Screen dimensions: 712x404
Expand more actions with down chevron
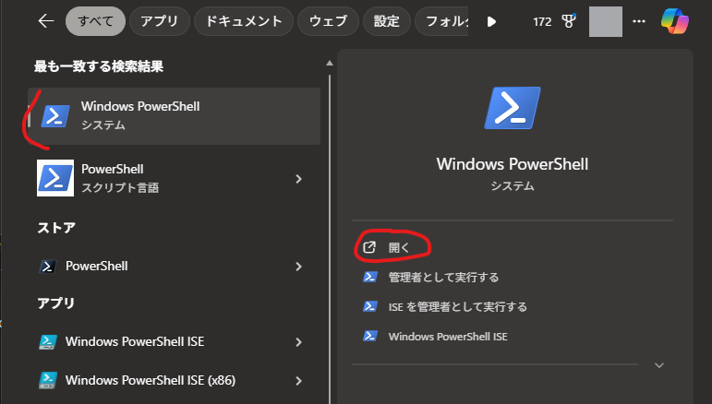659,365
